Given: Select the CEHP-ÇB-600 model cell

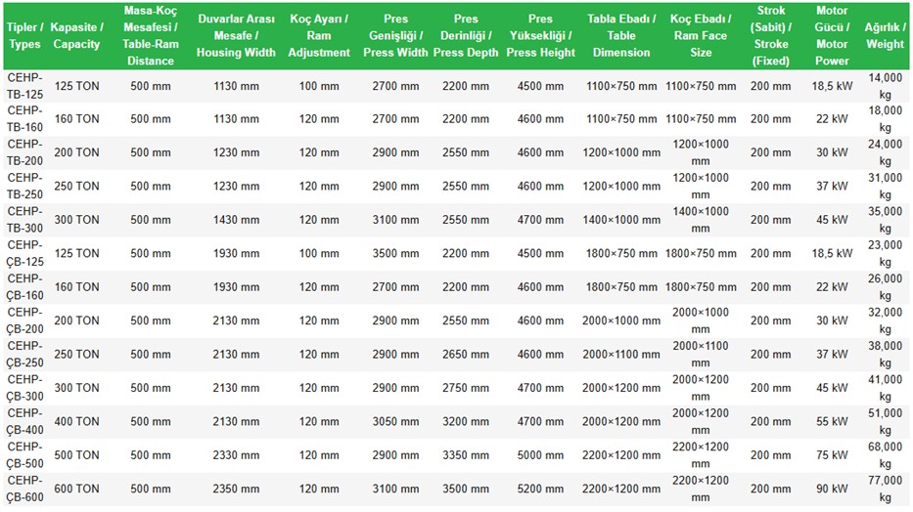Looking at the screenshot, I should point(24,489).
